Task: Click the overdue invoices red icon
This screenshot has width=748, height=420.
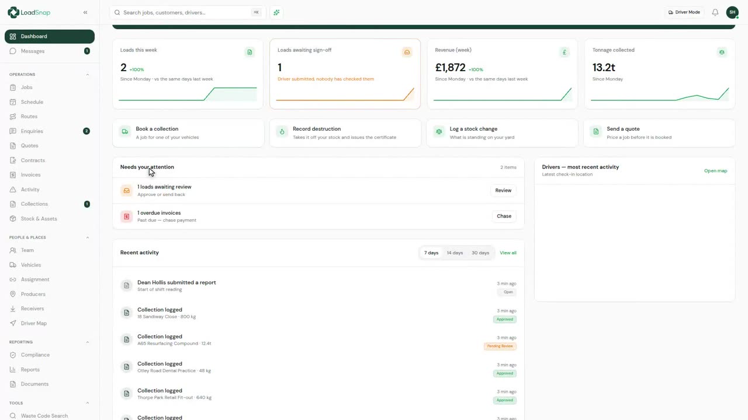Action: (126, 216)
